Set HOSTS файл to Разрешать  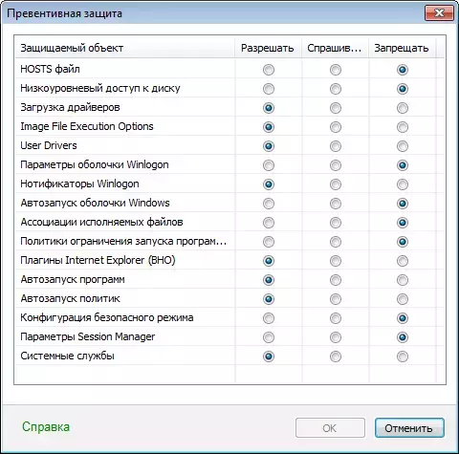click(x=269, y=70)
